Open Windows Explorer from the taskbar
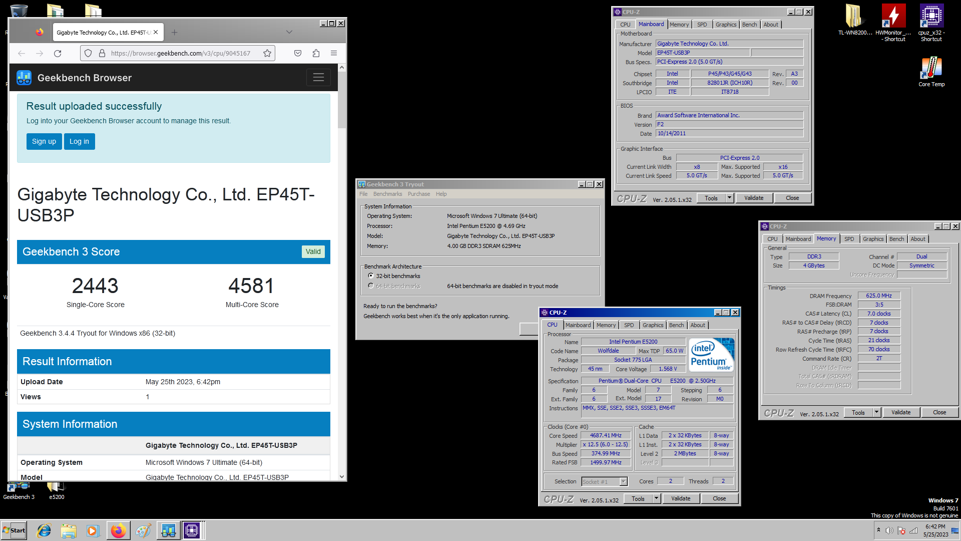The image size is (961, 541). click(69, 530)
